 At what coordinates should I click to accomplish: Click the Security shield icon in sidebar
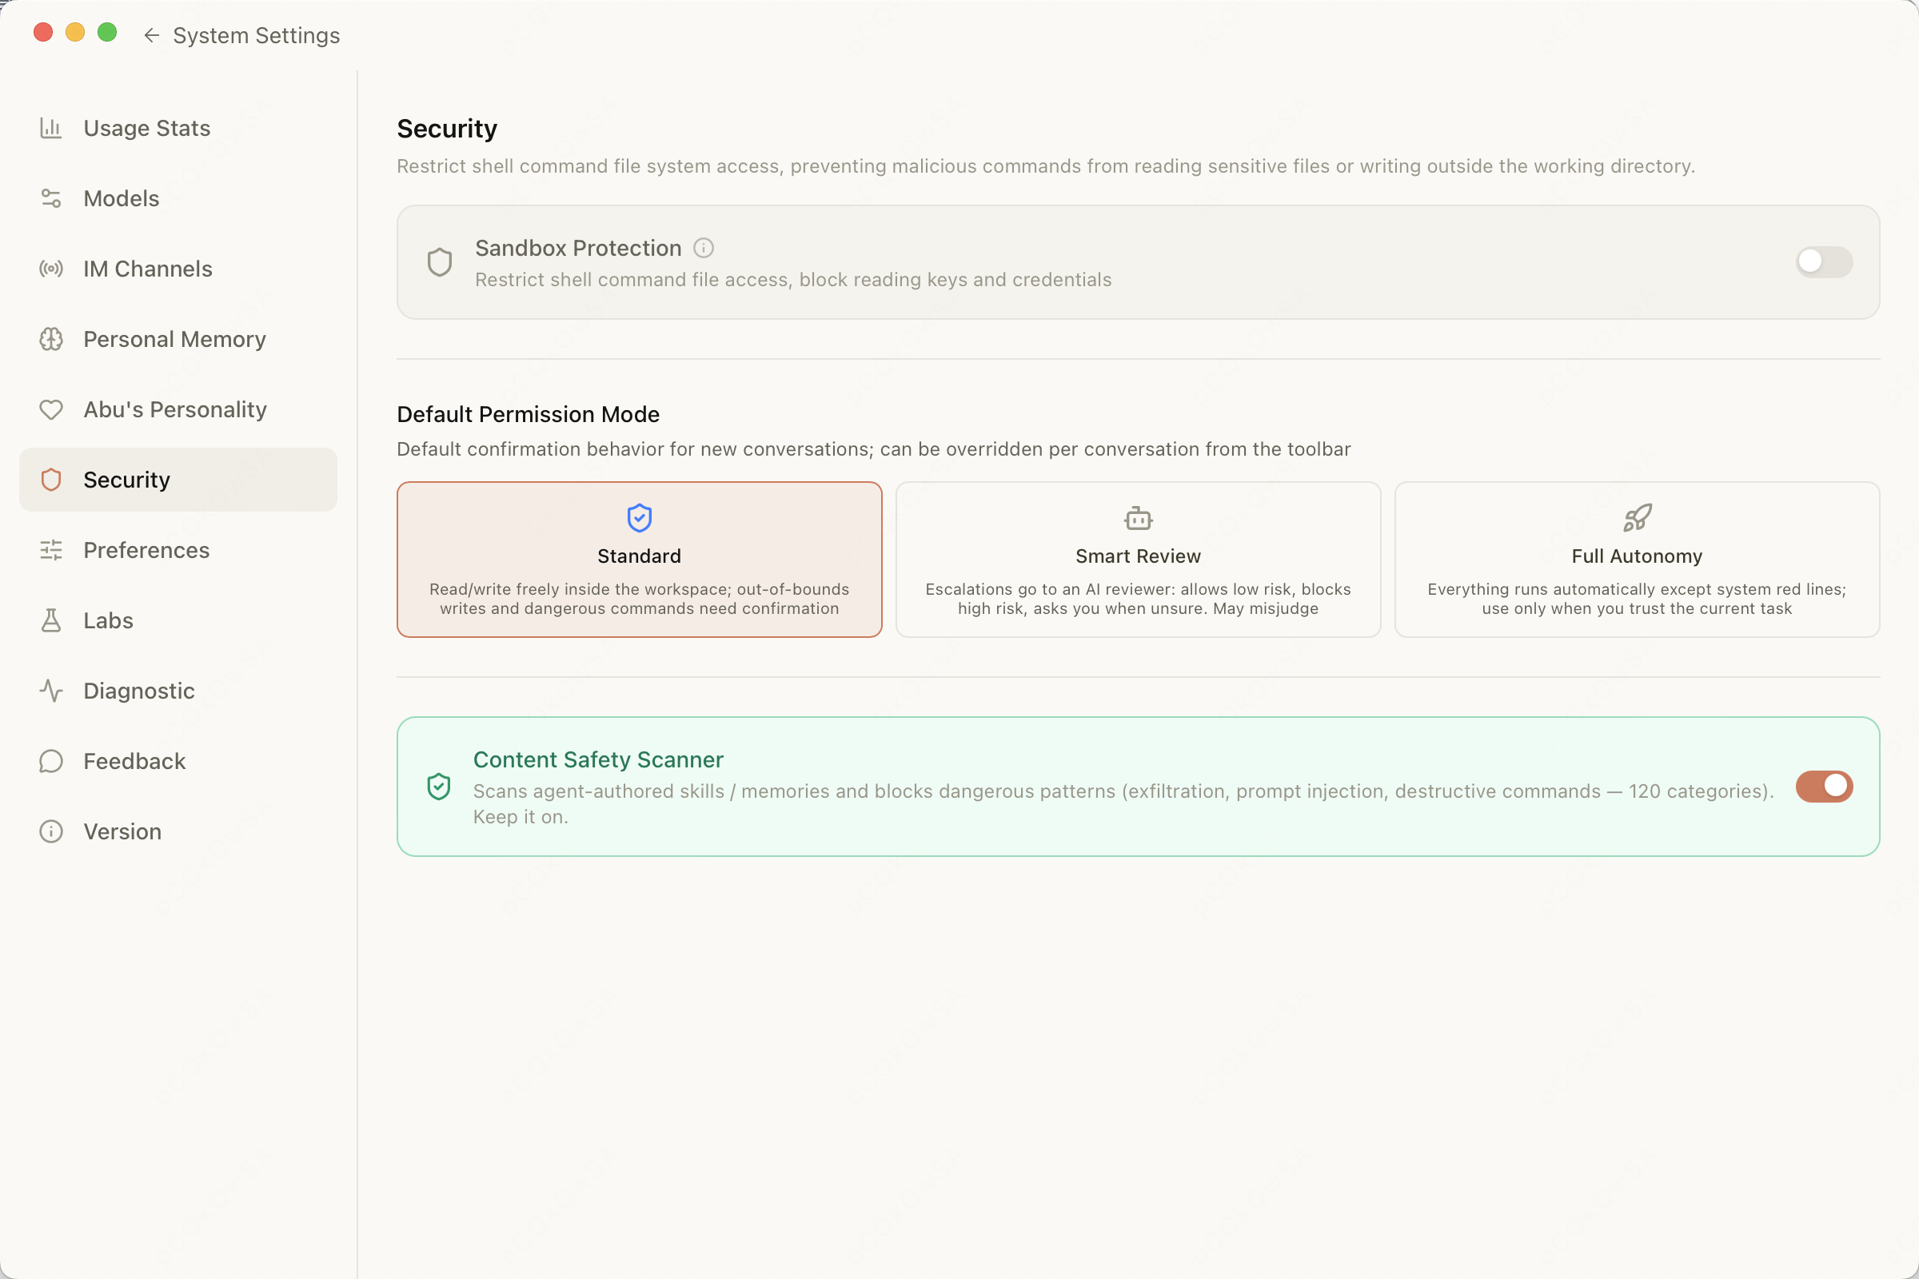tap(50, 480)
